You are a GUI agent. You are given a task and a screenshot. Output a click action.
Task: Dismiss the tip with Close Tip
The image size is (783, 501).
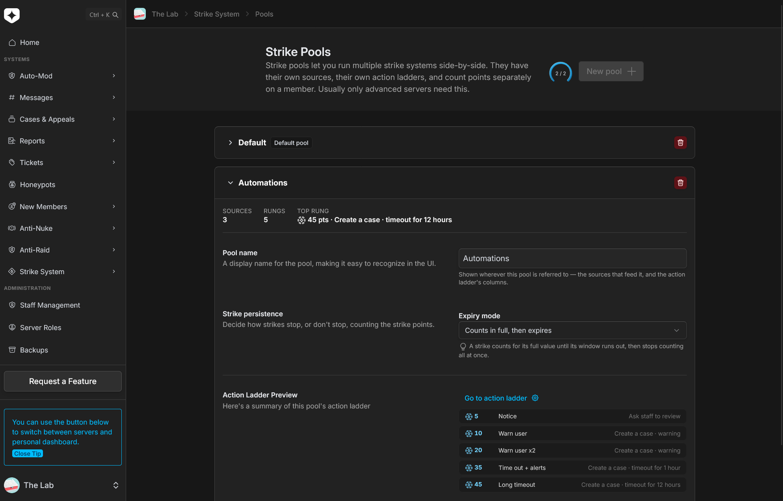(28, 454)
